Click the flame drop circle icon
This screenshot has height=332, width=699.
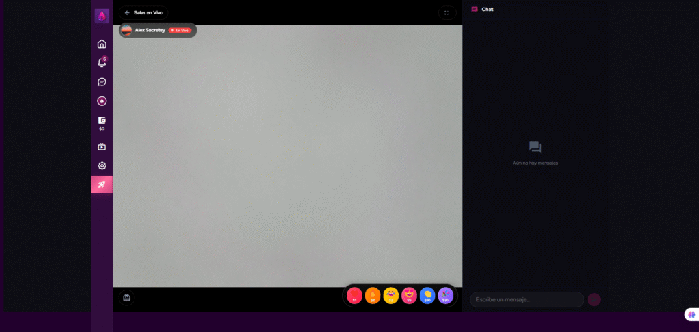tap(102, 101)
